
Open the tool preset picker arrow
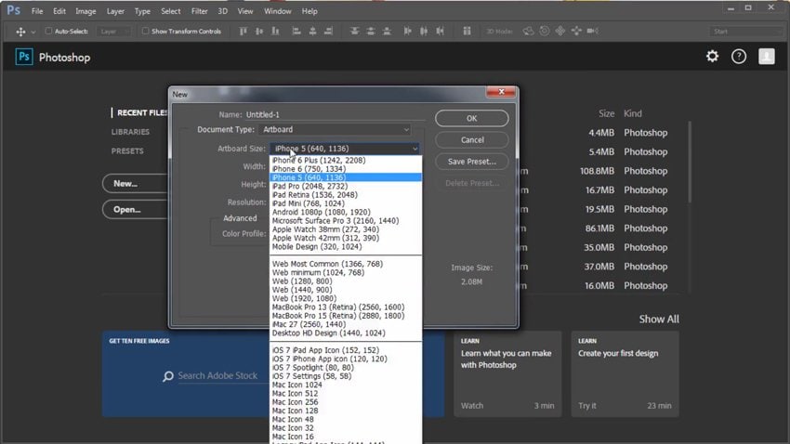33,32
